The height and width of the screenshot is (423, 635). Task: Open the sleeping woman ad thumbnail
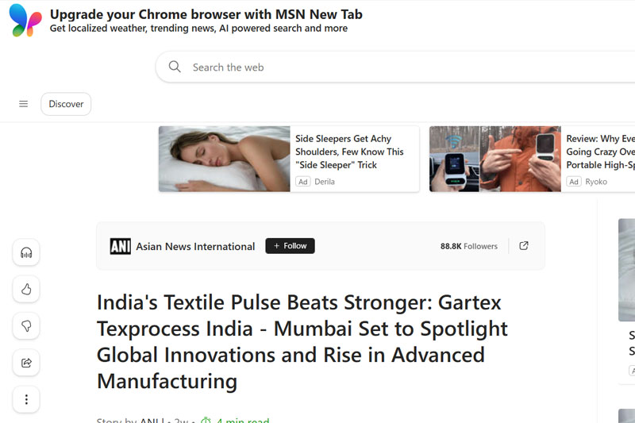click(x=225, y=159)
